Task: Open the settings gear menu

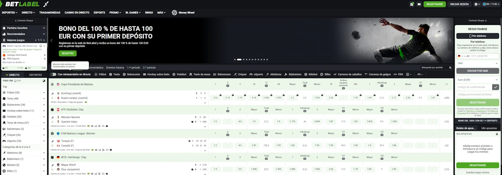Action: tap(477, 4)
